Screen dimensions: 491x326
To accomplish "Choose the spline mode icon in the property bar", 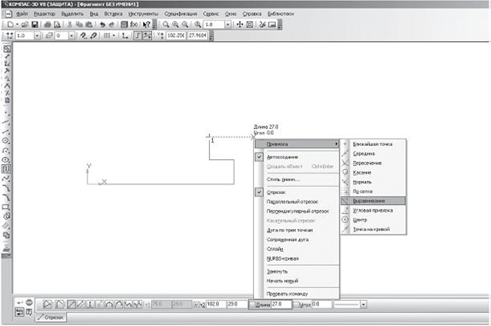I will pyautogui.click(x=128, y=304).
